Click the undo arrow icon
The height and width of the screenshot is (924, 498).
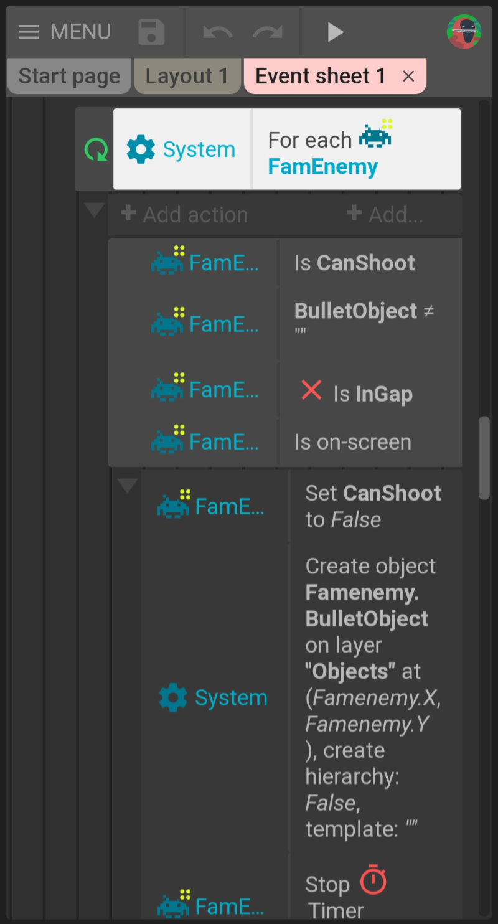pyautogui.click(x=218, y=32)
